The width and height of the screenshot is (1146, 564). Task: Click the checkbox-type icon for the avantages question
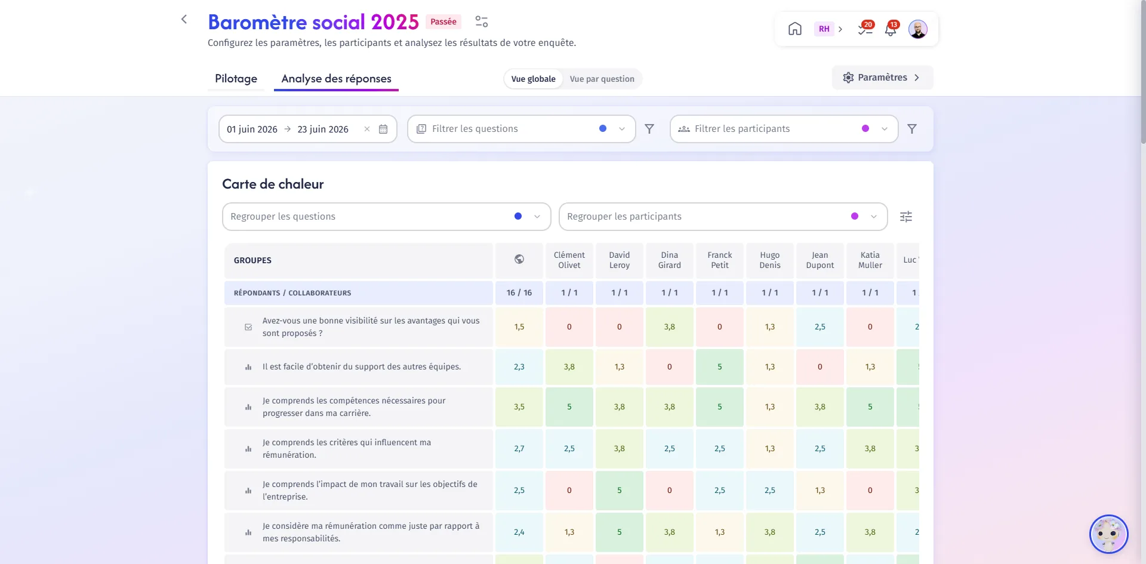pyautogui.click(x=248, y=327)
